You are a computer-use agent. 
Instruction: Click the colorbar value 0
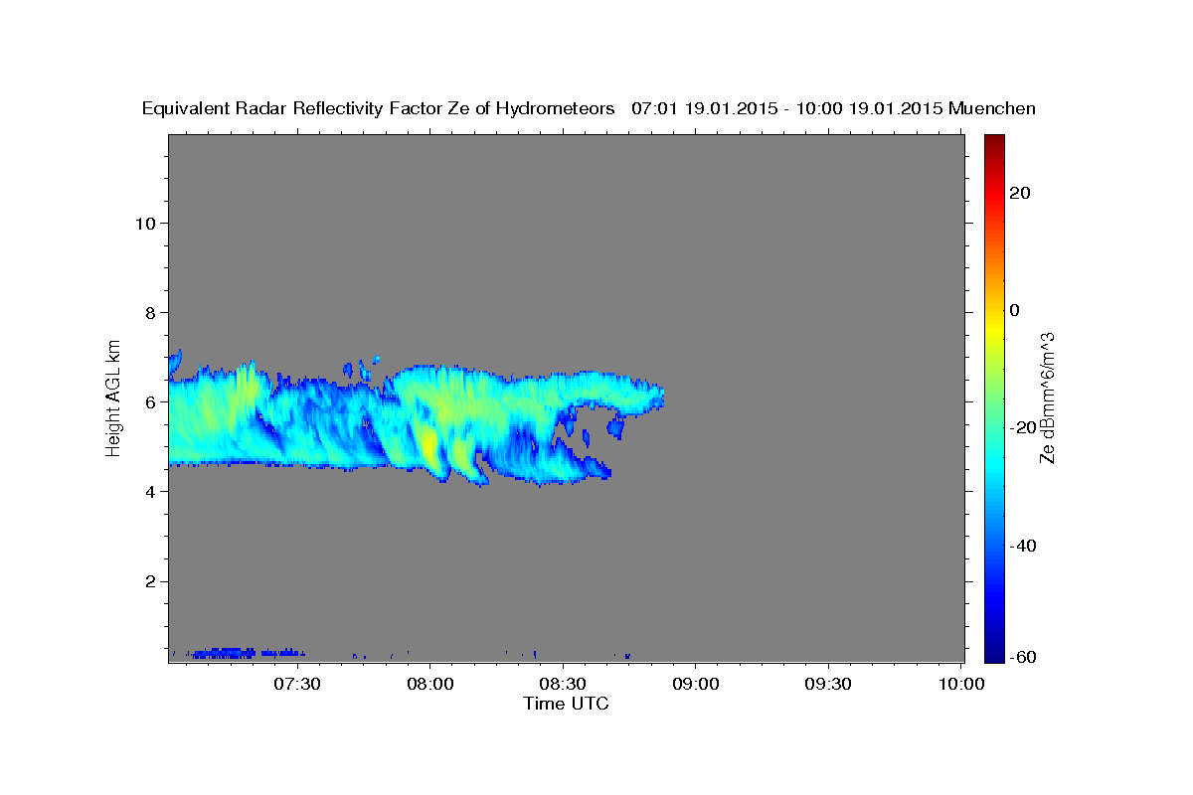pos(1015,310)
